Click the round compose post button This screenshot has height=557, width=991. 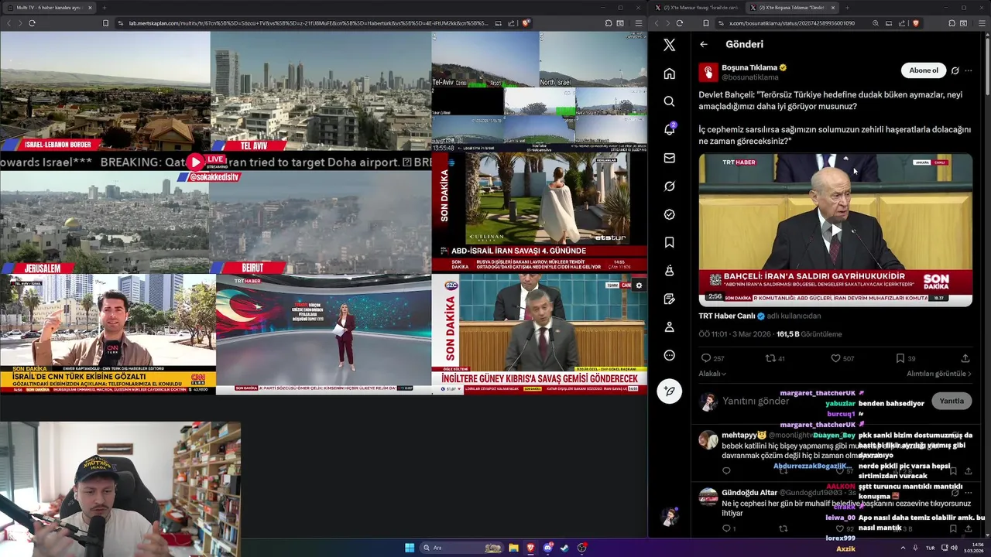click(669, 391)
